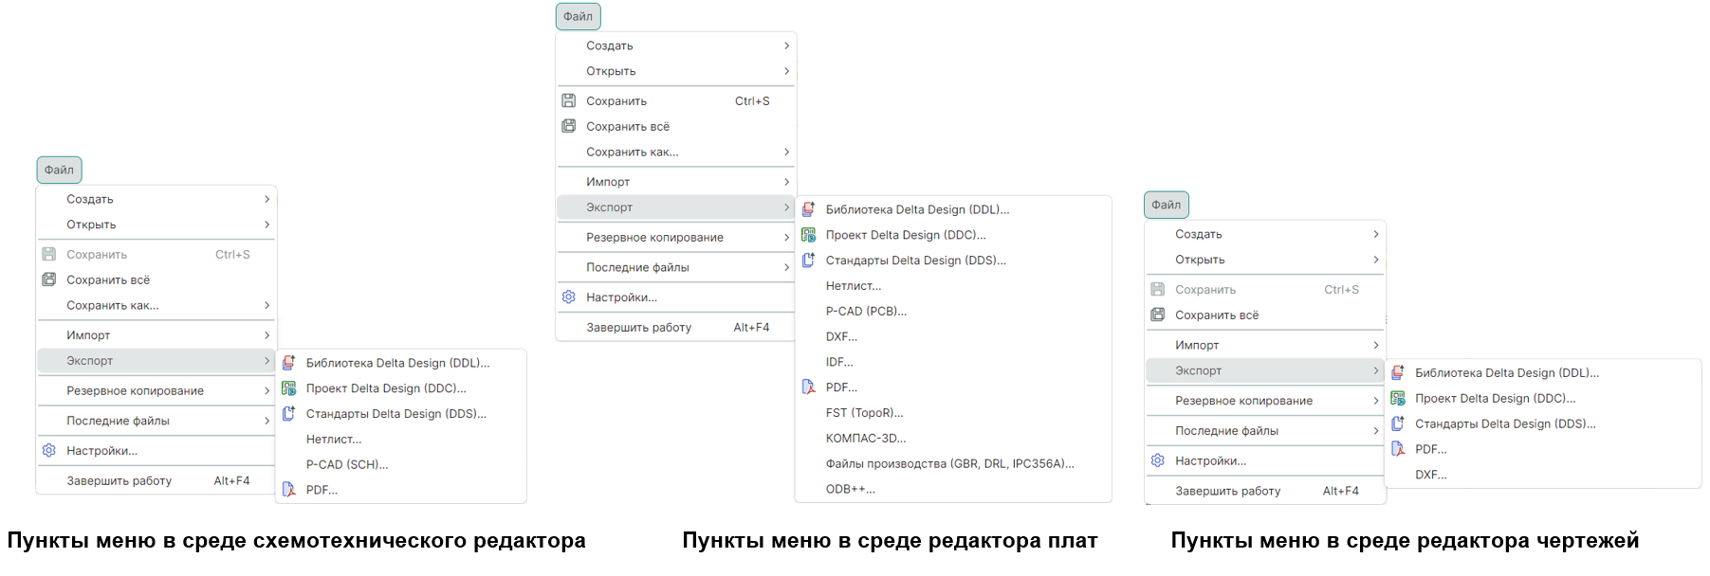The image size is (1710, 576).
Task: Click the Файл button above drawing editor menu
Action: (1166, 205)
